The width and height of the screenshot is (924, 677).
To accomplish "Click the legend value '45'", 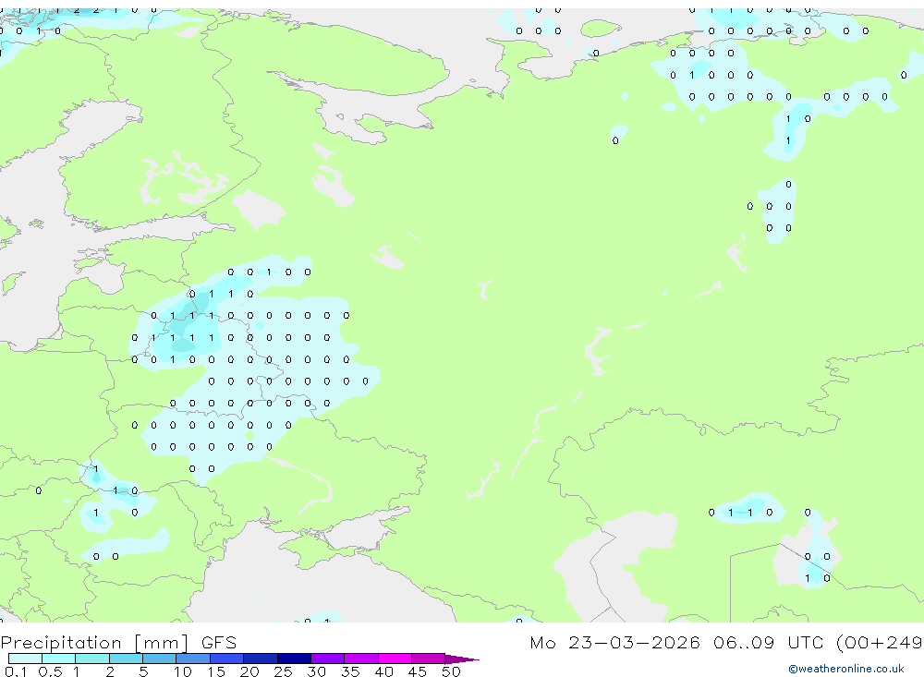I will [x=418, y=671].
